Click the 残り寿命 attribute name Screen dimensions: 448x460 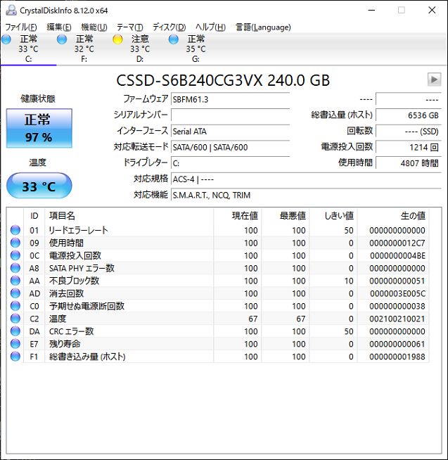[x=65, y=344]
